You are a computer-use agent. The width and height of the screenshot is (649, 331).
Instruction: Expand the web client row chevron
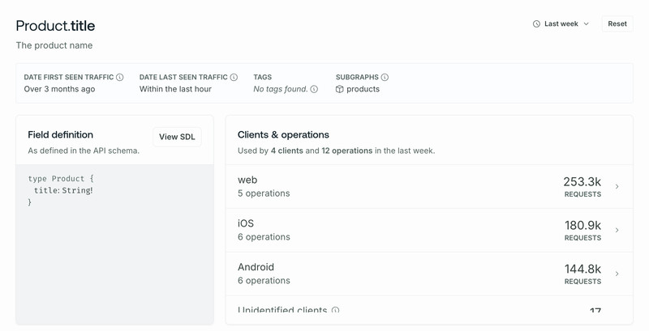[x=617, y=187]
